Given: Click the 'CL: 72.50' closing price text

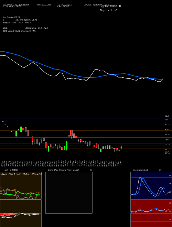Looking at the screenshot, I should click(x=63, y=6).
